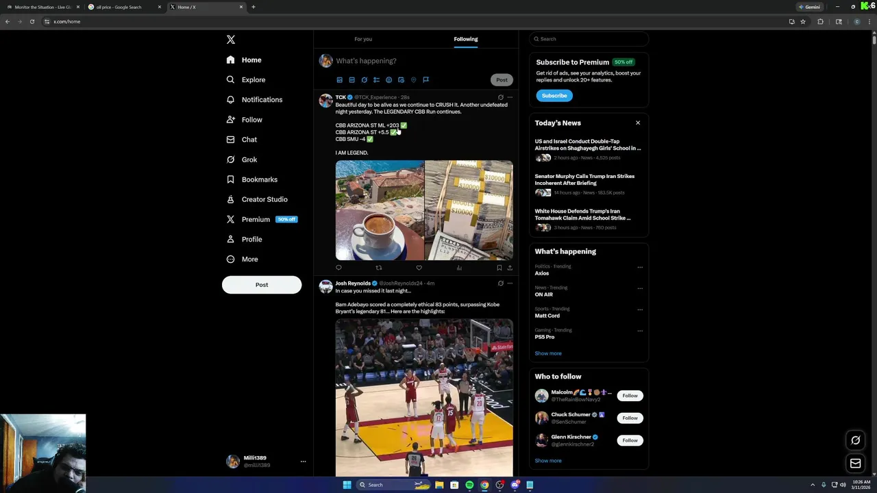The image size is (877, 493).
Task: Open the three-dot menu beside PS5 Pro trend
Action: (640, 331)
